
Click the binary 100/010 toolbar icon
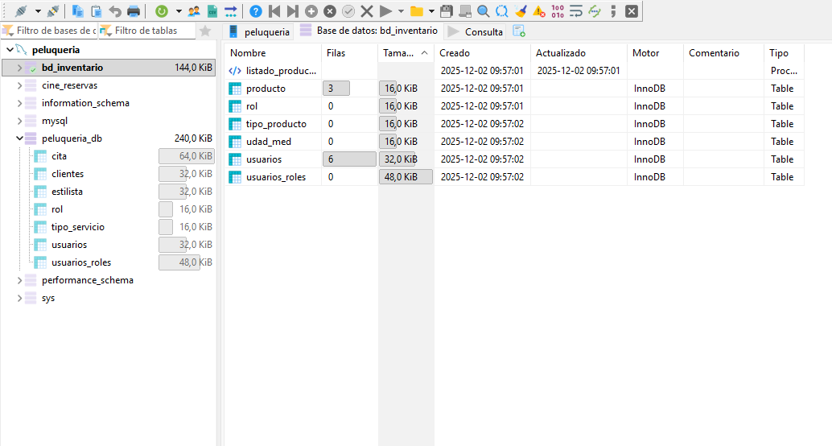coord(557,11)
